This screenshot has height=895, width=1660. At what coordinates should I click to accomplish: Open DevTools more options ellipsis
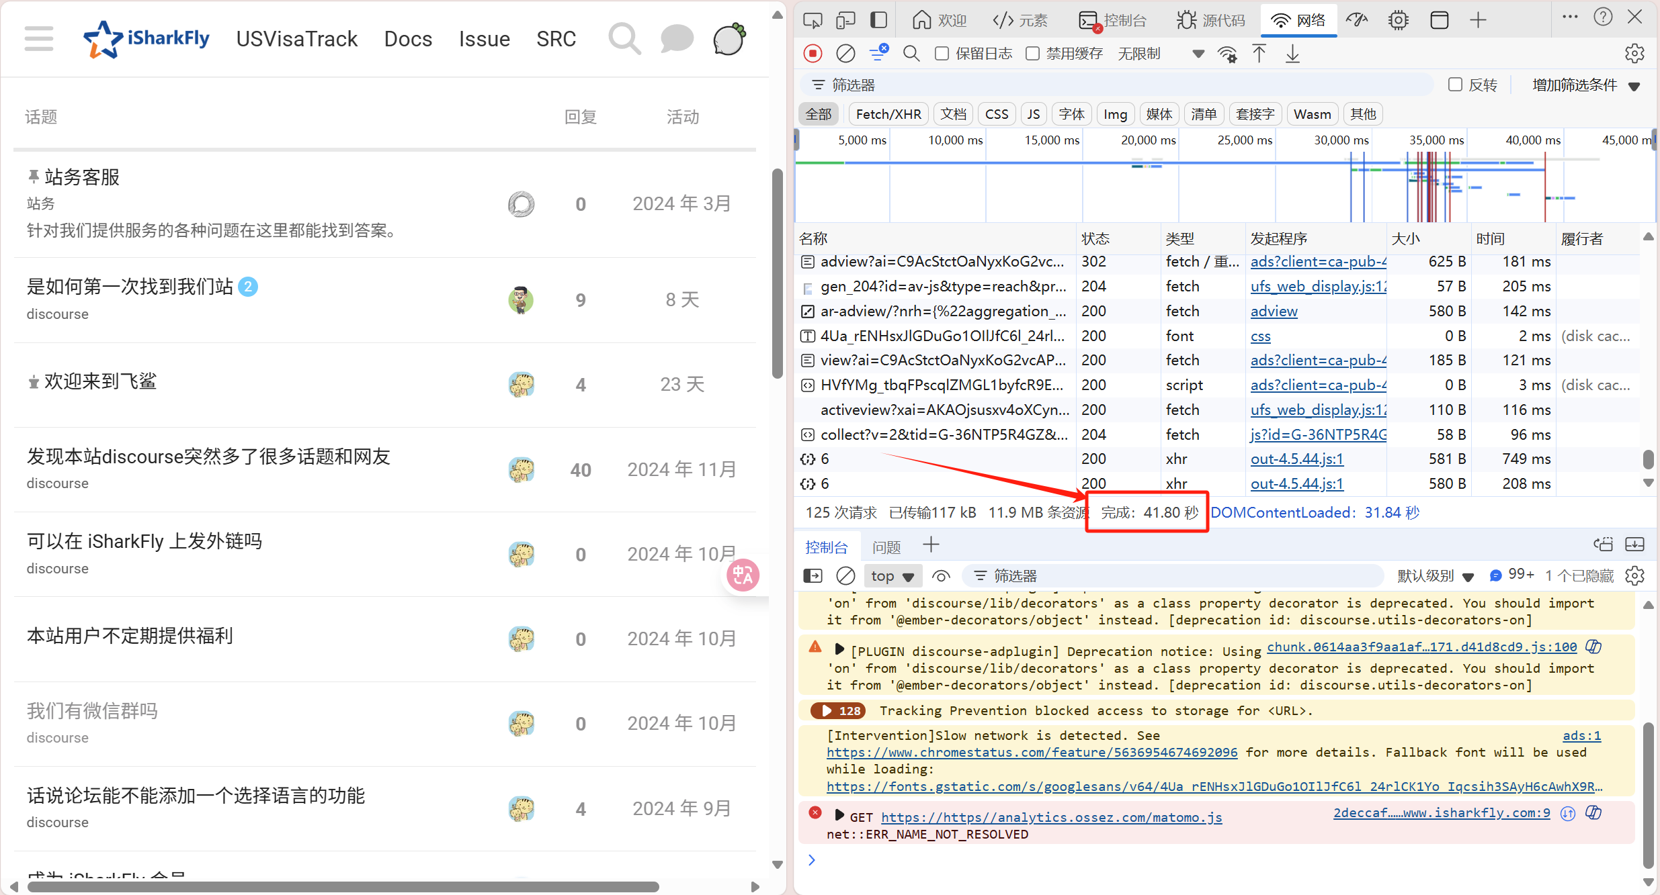click(1570, 17)
